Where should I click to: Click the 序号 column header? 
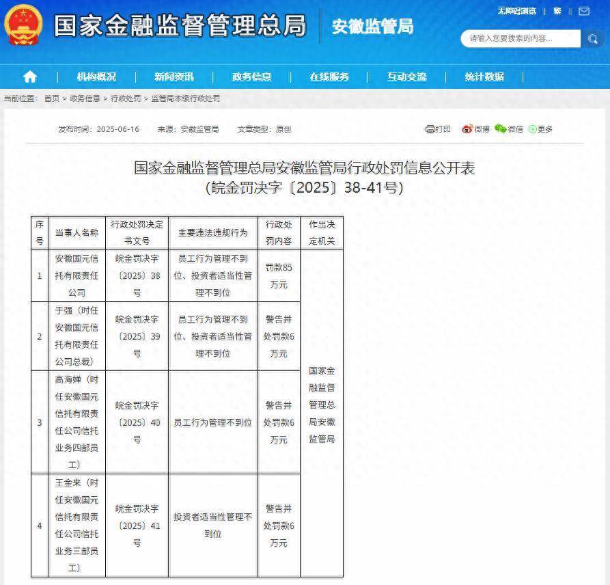[40, 233]
